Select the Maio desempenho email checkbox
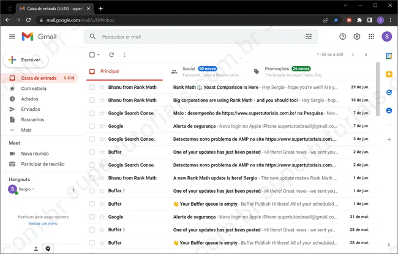This screenshot has height=254, width=398. 92,113
